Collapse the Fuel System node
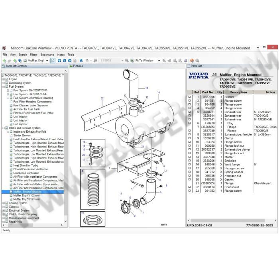Viewport: 279px width, 279px height. click(x=4, y=86)
